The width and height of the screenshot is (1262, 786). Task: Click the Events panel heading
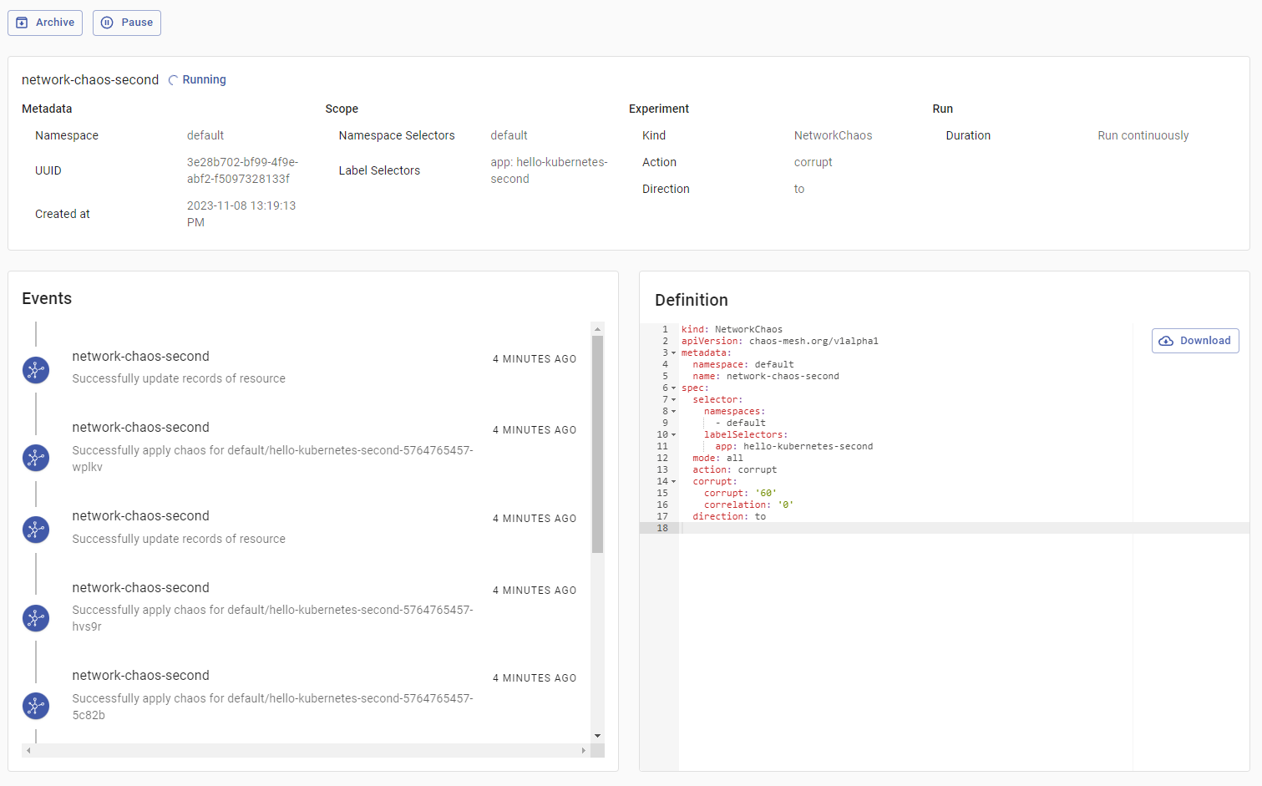(x=47, y=298)
